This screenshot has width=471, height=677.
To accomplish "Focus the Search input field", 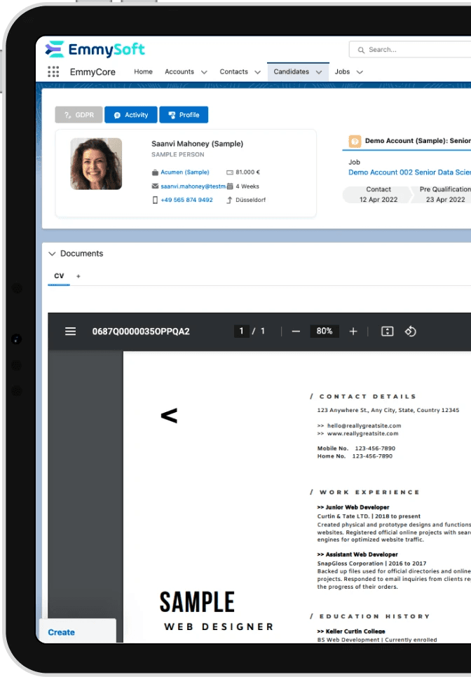I will (410, 50).
